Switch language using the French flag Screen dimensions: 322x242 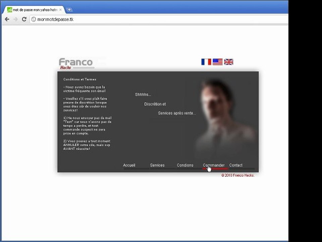point(206,62)
